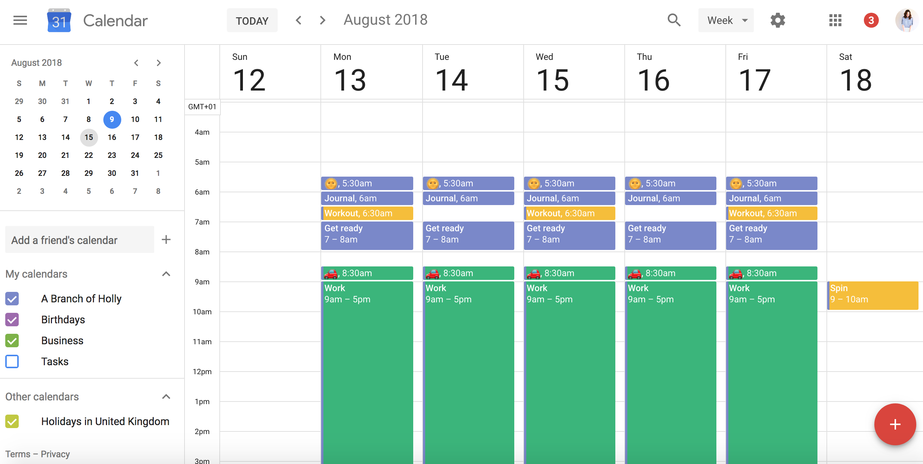Screen dimensions: 923x464
Task: Open the Terms link
Action: coord(18,454)
